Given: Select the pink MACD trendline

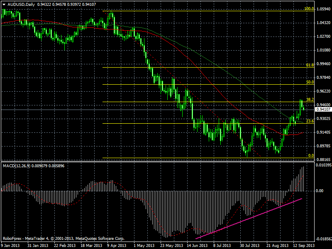Looking at the screenshot, I should [x=249, y=219].
